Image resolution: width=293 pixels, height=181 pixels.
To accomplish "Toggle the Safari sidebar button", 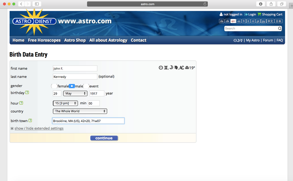I will pos(37,4).
